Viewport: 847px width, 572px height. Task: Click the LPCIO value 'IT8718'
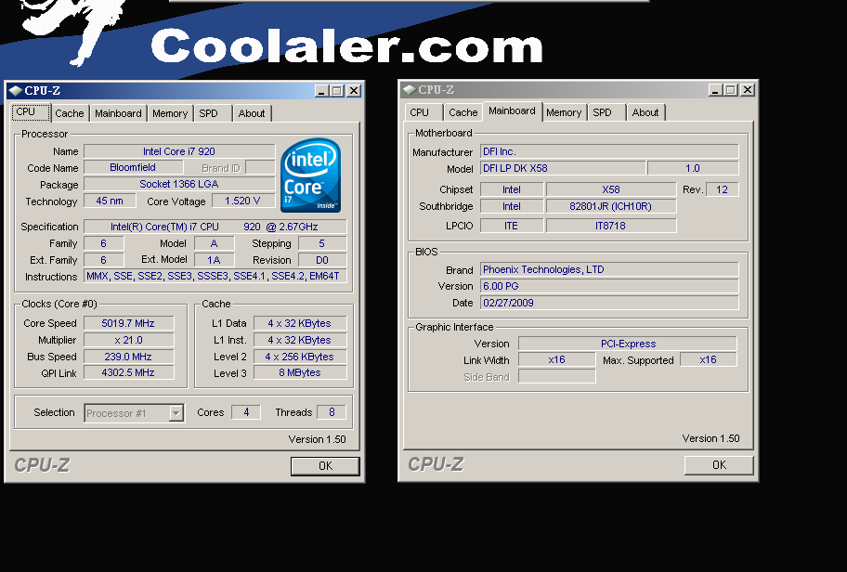(611, 226)
